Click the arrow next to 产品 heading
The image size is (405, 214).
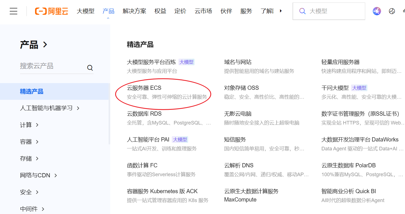[45, 44]
